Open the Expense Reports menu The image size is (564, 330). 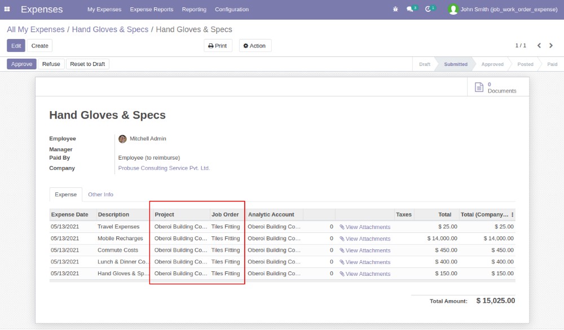(152, 10)
